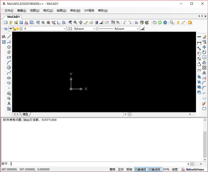Choose the Circle drawing tool
Viewport: 208px width, 172px height.
[x=9, y=67]
